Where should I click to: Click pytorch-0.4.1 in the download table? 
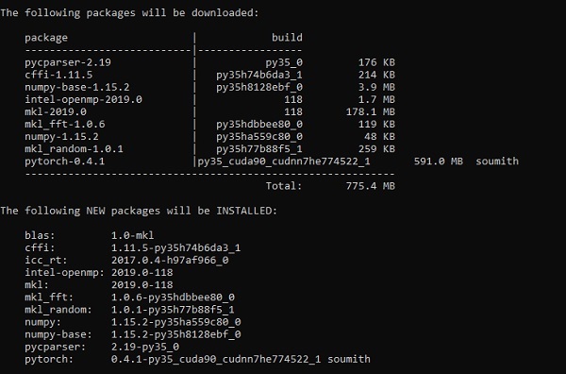[64, 161]
